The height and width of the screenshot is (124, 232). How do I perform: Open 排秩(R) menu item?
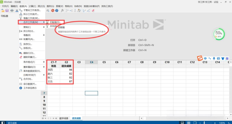click(x=32, y=48)
